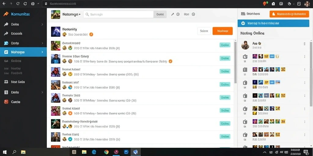Click the info icon in the blue banner
The image size is (313, 156).
pos(243,23)
